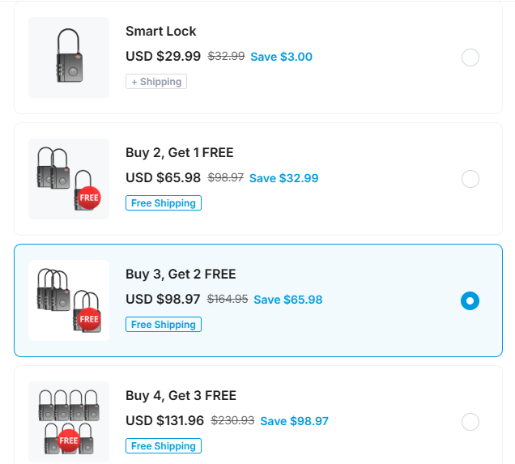Click the Save $32.99 label
The height and width of the screenshot is (464, 515).
pyautogui.click(x=283, y=178)
